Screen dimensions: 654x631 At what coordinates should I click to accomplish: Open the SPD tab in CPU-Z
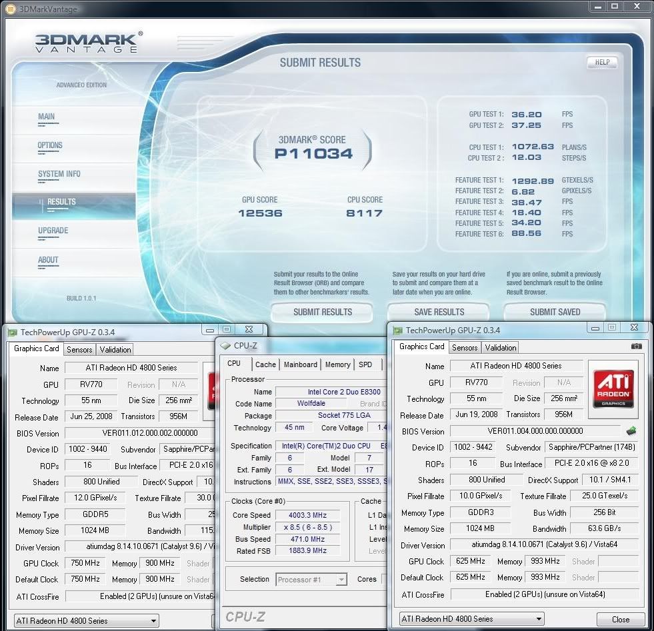[x=365, y=364]
